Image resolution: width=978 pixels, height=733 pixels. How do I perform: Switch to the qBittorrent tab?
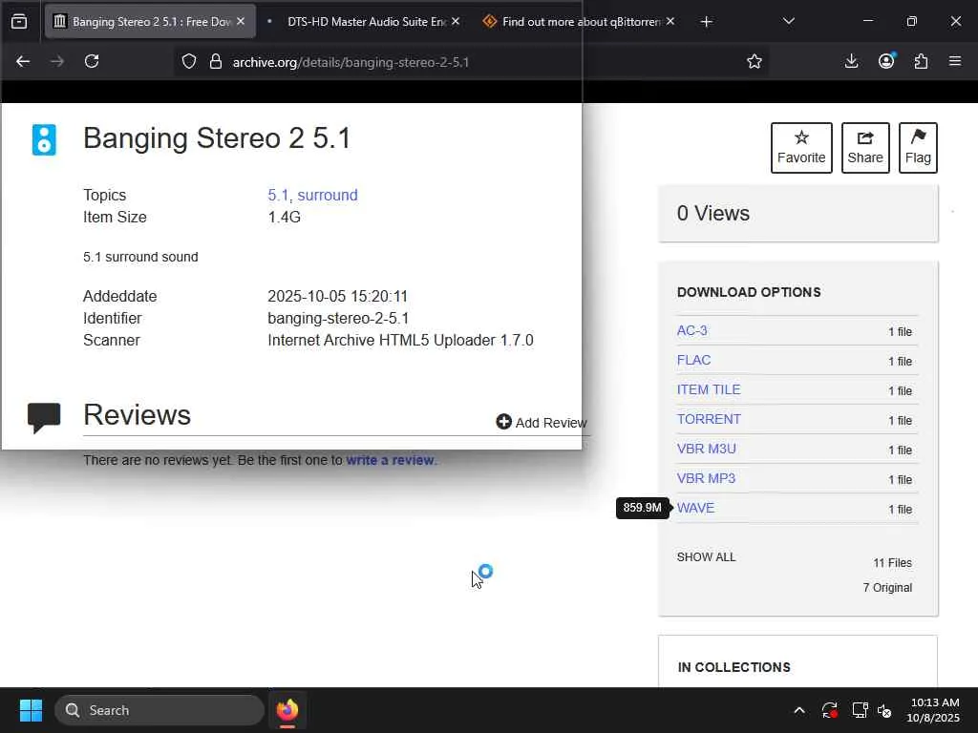[580, 22]
